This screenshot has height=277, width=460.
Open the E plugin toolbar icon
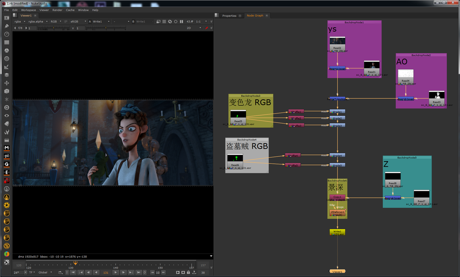pos(6,173)
